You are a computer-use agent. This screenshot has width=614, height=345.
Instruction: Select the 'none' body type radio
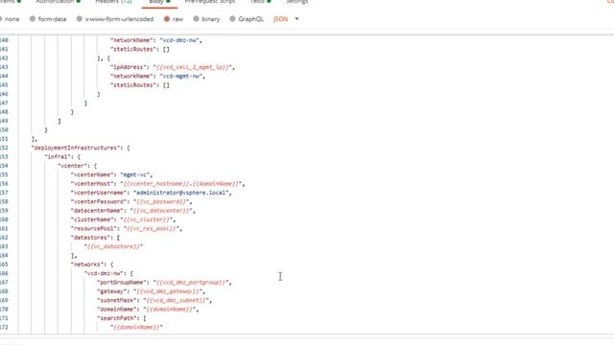1,19
